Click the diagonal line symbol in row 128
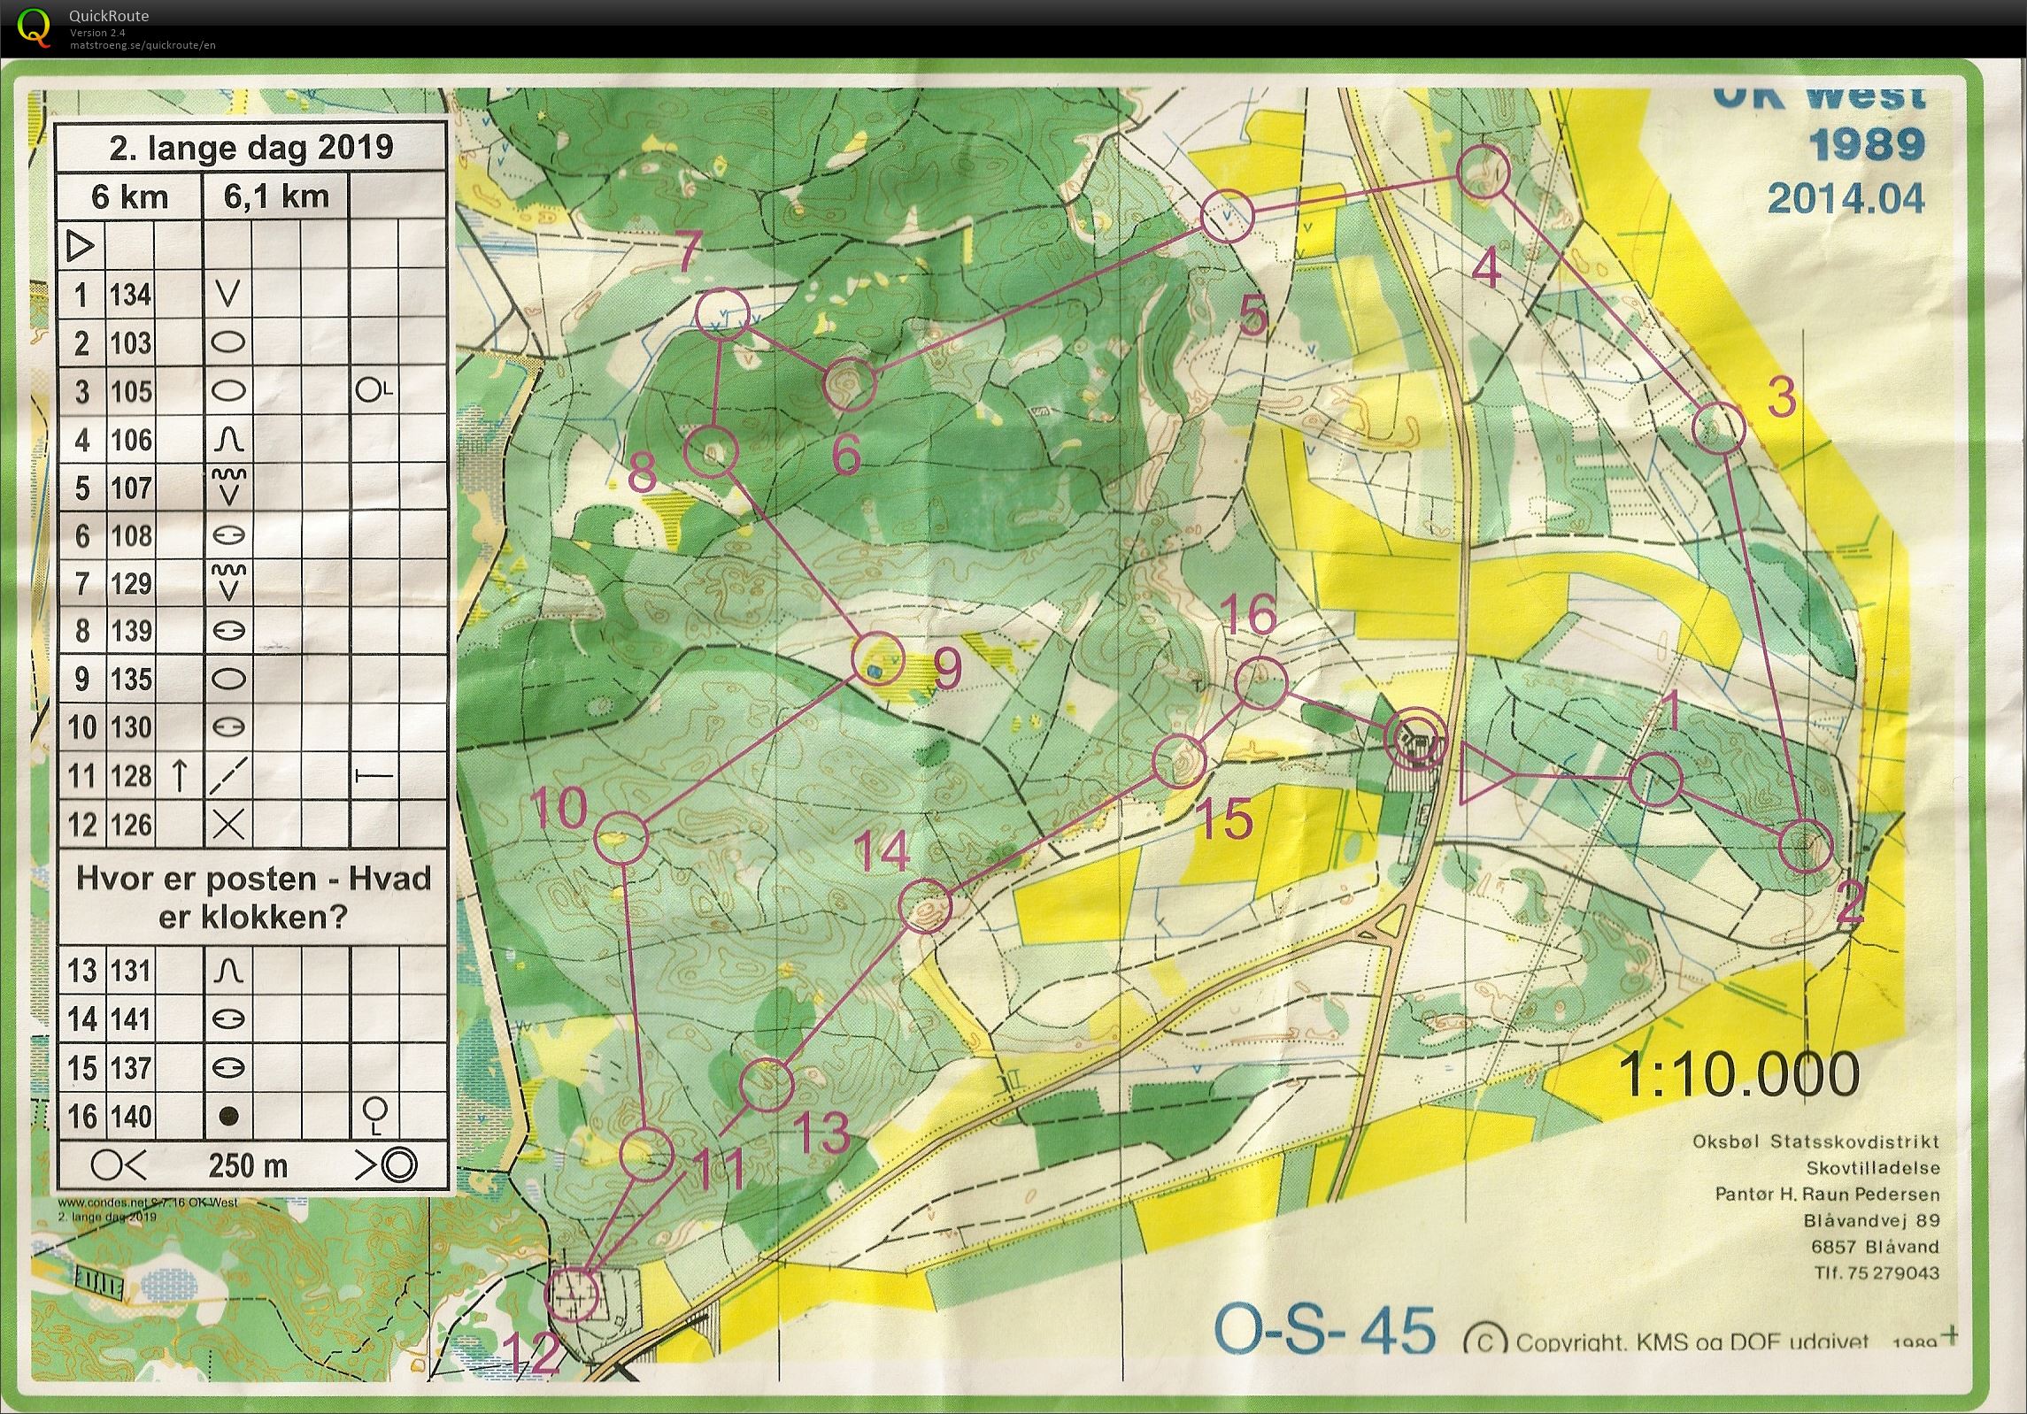Image resolution: width=2027 pixels, height=1414 pixels. point(228,775)
